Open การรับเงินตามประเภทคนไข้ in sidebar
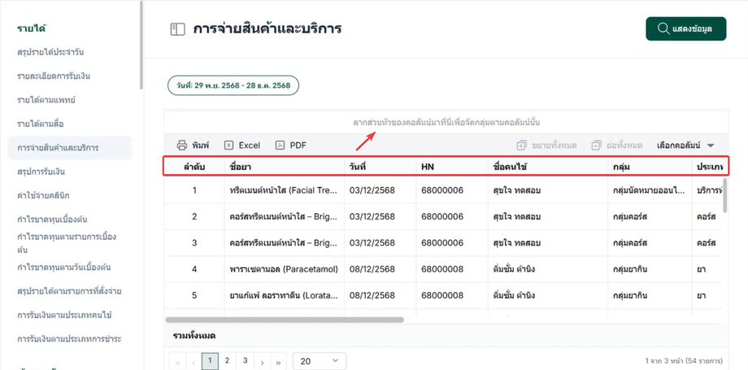The width and height of the screenshot is (748, 370). tap(64, 315)
